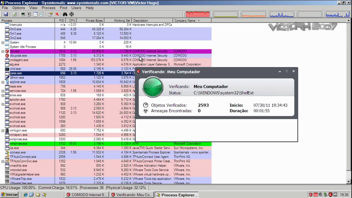Screen dimensions: 352x198
Task: Sort by the Process column header
Action: pos(28,21)
